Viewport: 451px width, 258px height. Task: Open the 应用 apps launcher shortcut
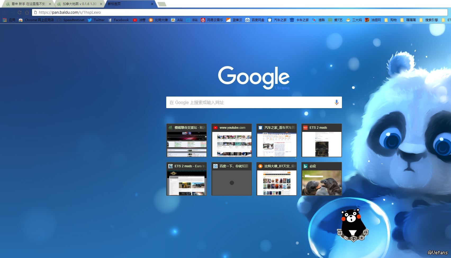pos(9,20)
